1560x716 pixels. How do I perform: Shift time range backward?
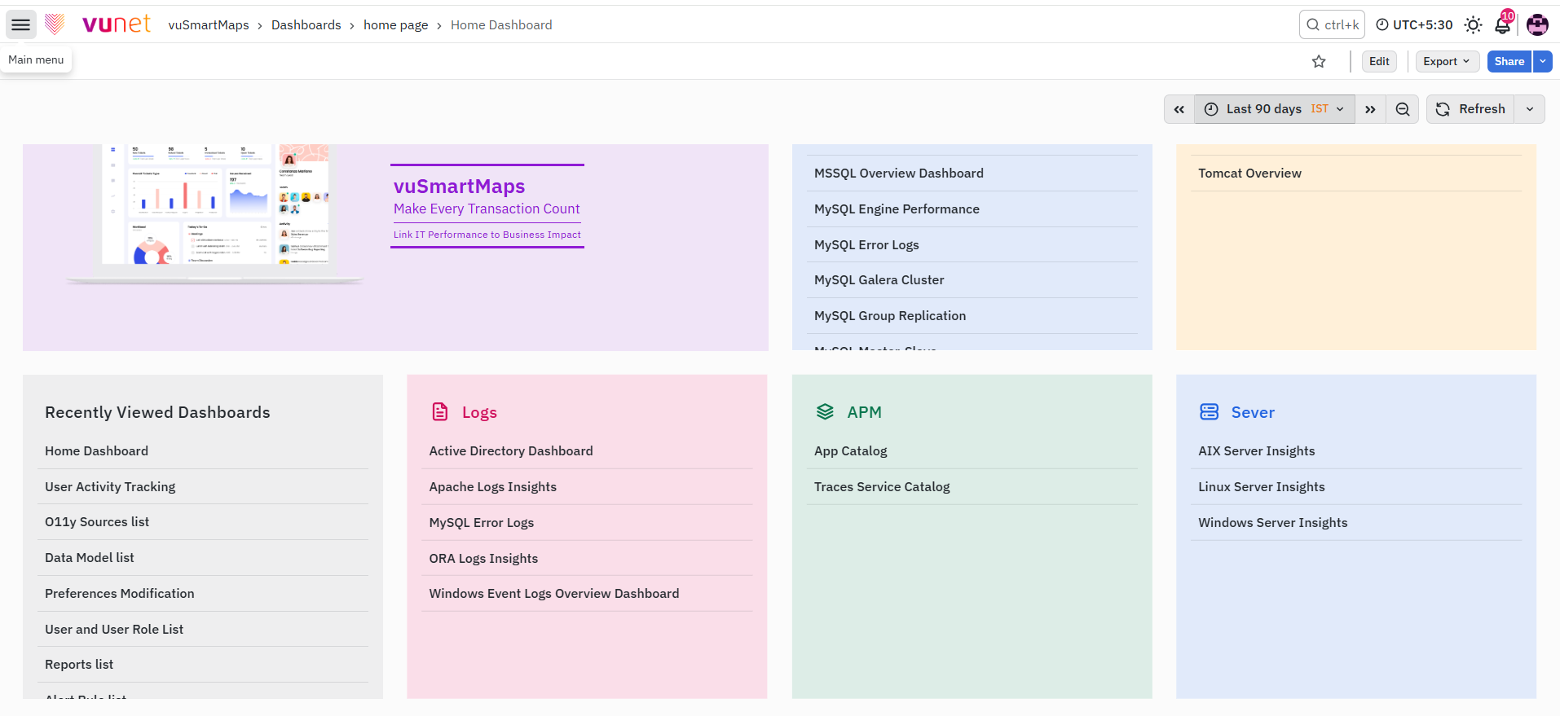click(x=1179, y=109)
